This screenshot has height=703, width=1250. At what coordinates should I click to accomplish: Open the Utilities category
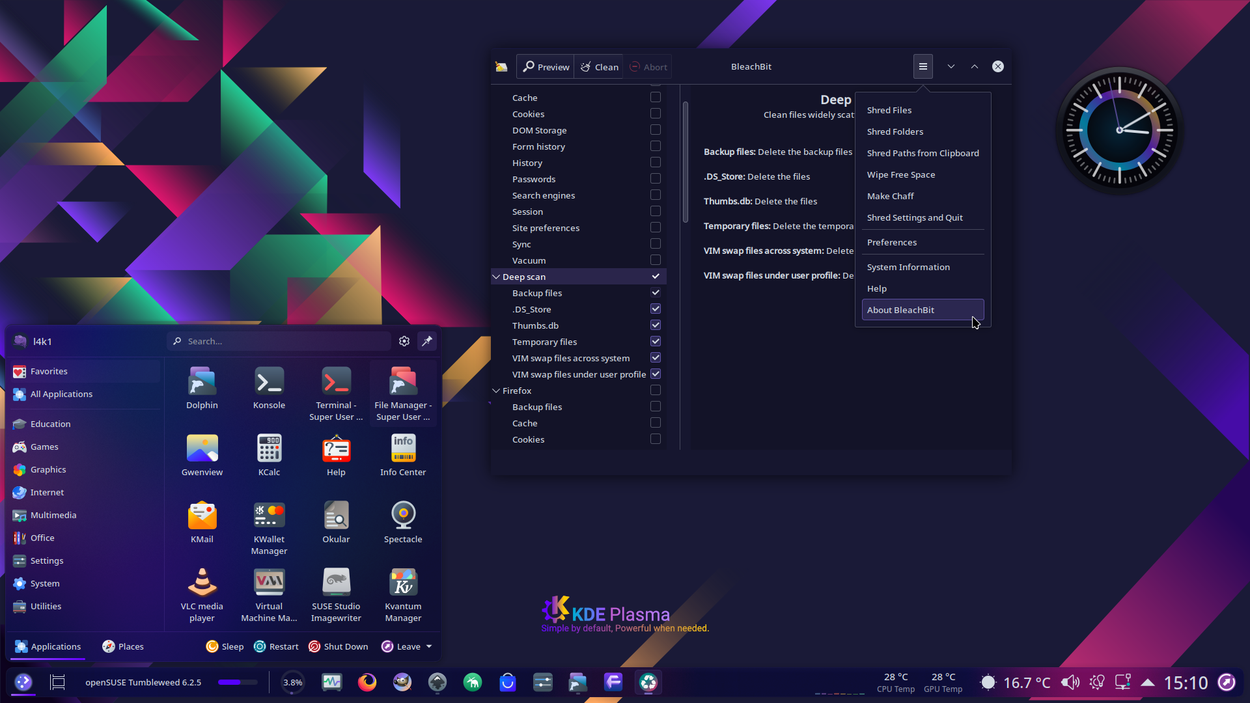coord(85,606)
